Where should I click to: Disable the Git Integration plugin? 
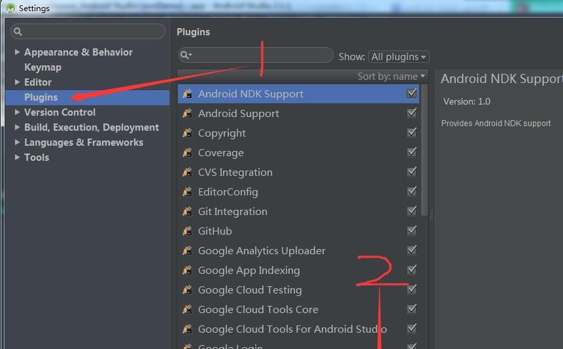[412, 210]
